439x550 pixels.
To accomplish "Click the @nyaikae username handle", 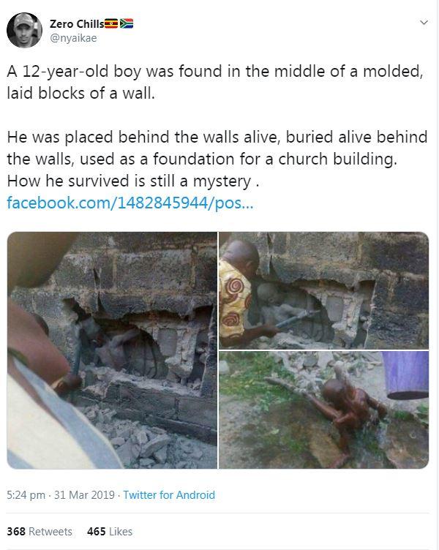I will pyautogui.click(x=73, y=38).
